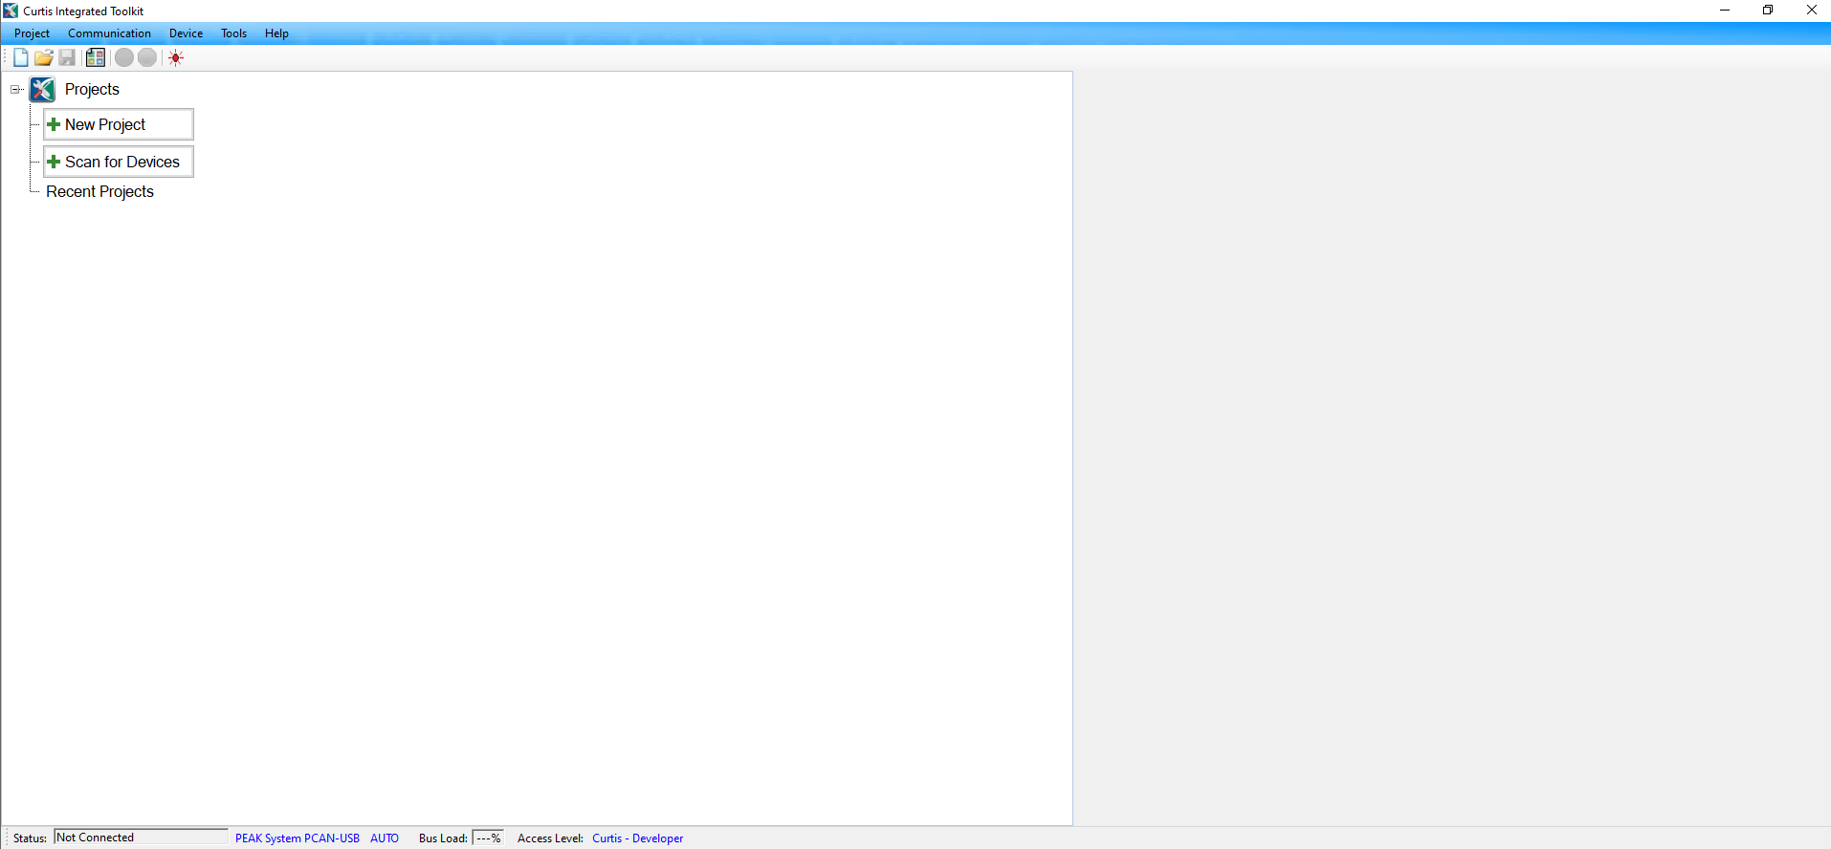Restore down the application window
Image resolution: width=1831 pixels, height=849 pixels.
(x=1768, y=11)
